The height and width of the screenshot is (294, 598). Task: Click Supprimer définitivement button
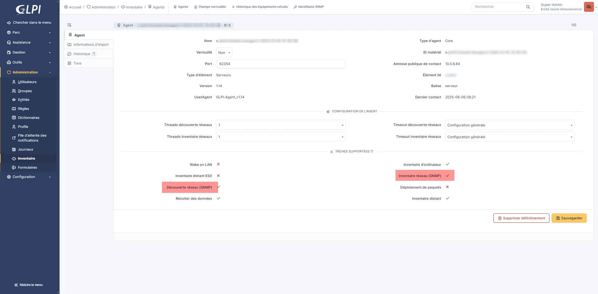click(521, 218)
